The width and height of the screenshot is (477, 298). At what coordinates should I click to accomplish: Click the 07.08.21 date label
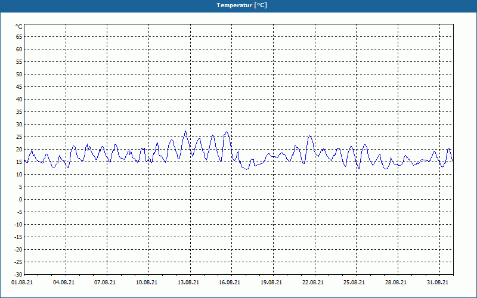pos(105,283)
